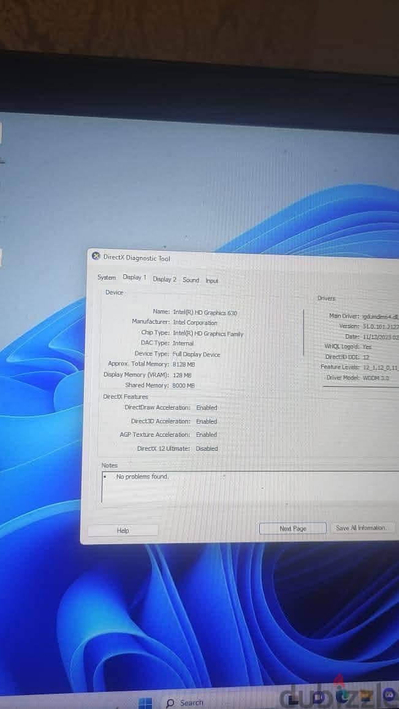Click 'Intel(R) HD Graphics Family' chip type
The height and width of the screenshot is (709, 399).
(x=208, y=334)
